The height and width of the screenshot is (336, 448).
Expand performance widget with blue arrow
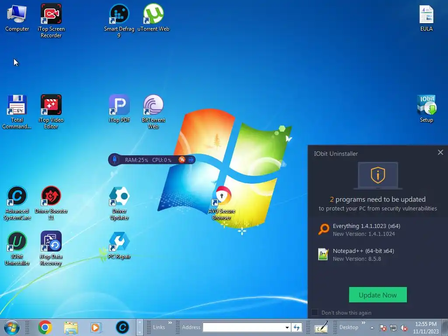pyautogui.click(x=191, y=160)
